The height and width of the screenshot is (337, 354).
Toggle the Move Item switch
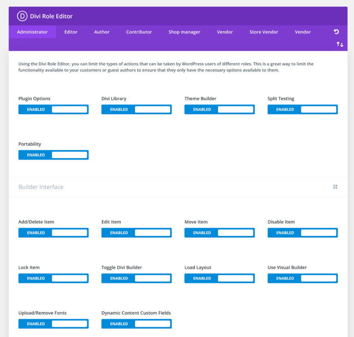coord(219,233)
